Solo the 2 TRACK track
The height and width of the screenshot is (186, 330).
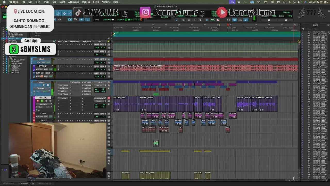pos(40,69)
